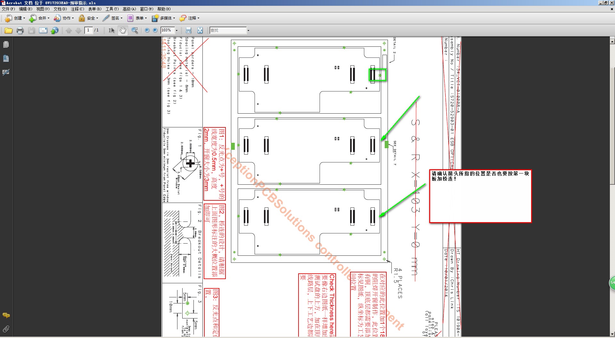Image resolution: width=615 pixels, height=338 pixels.
Task: Expand the zoom percentage dropdown arrow
Action: [x=176, y=30]
